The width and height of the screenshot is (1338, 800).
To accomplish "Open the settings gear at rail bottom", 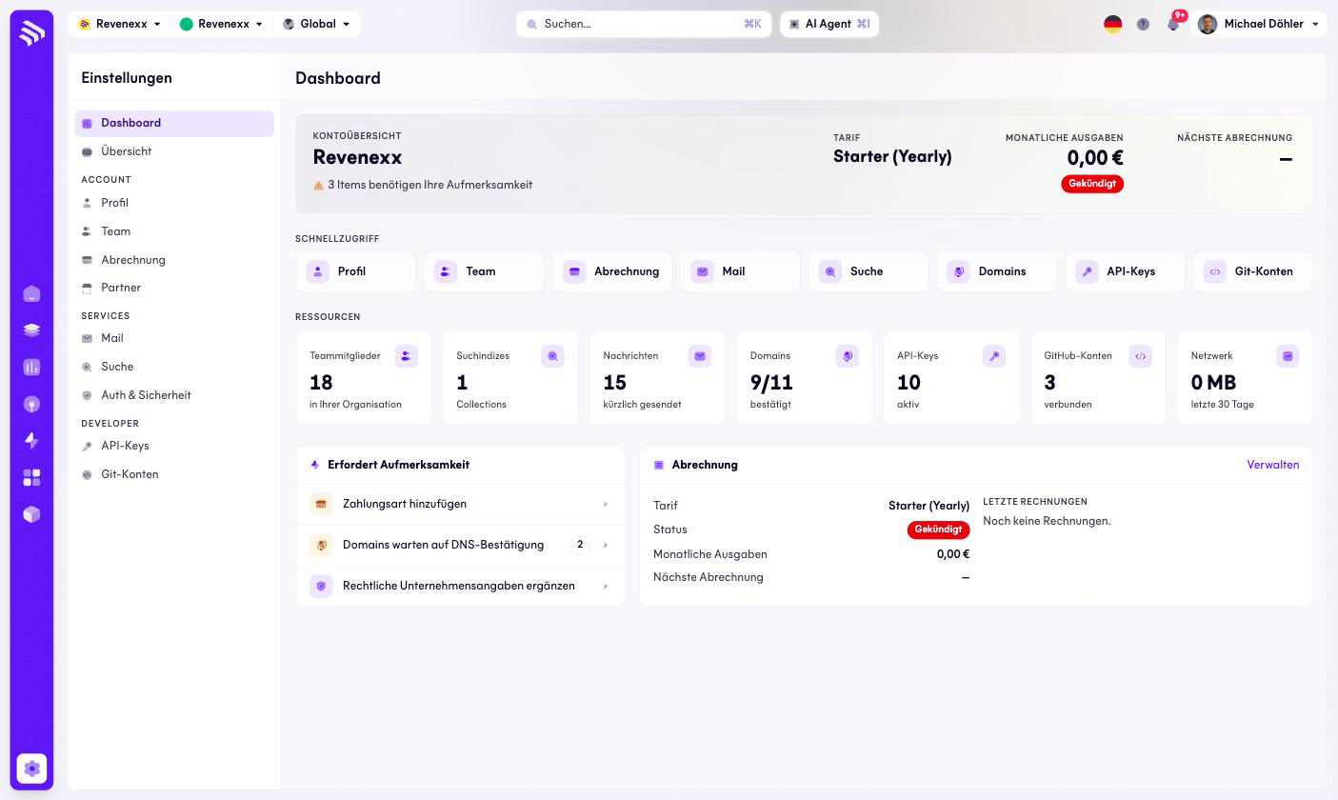I will pos(31,769).
